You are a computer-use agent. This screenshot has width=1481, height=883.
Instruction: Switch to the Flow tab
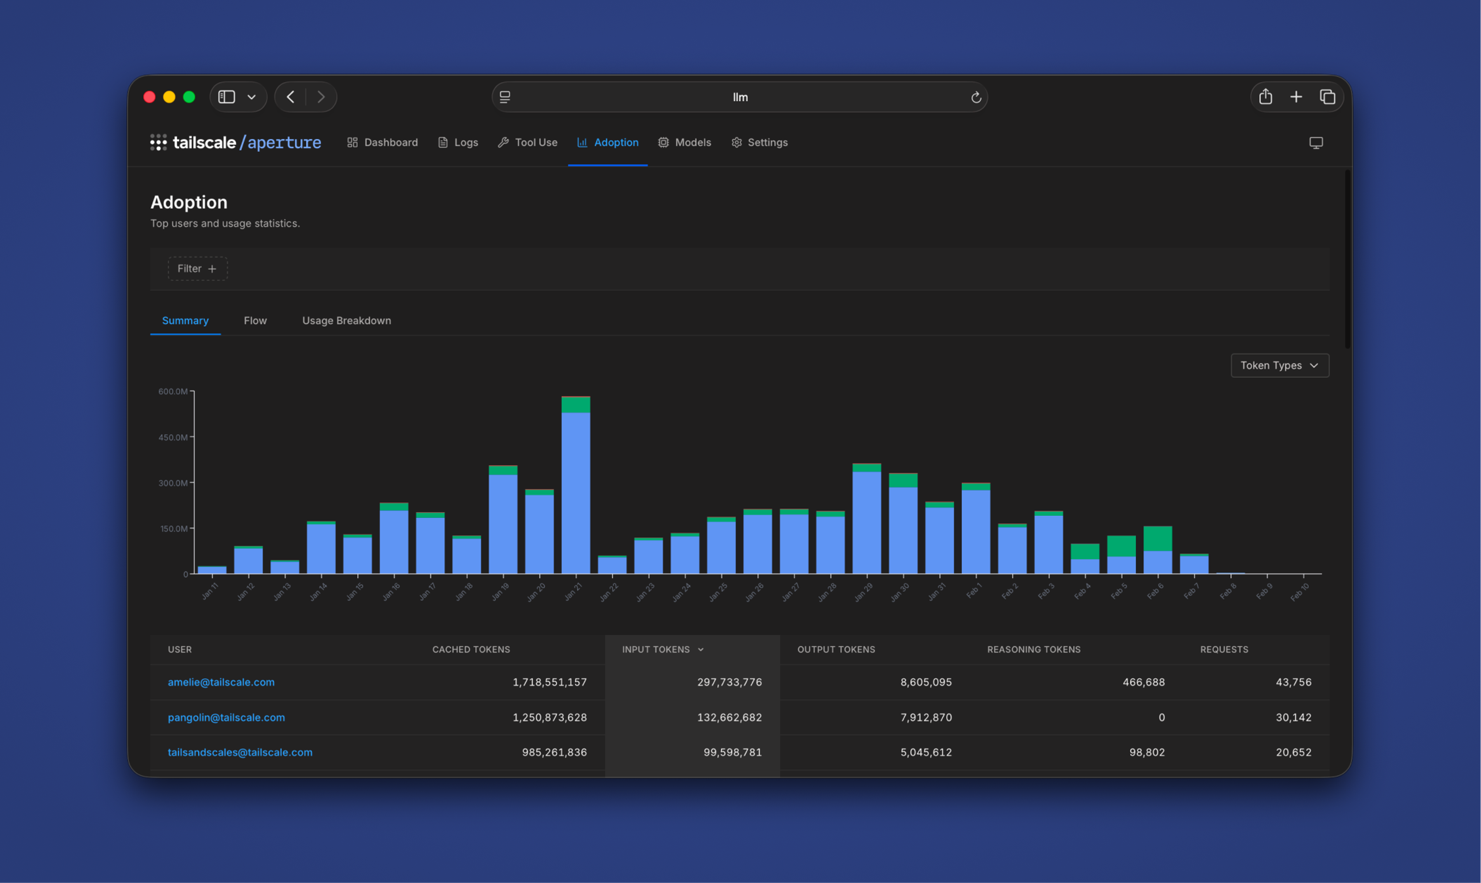click(255, 321)
